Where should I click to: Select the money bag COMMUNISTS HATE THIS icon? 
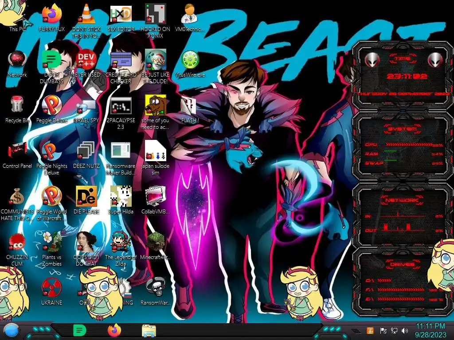pyautogui.click(x=17, y=196)
